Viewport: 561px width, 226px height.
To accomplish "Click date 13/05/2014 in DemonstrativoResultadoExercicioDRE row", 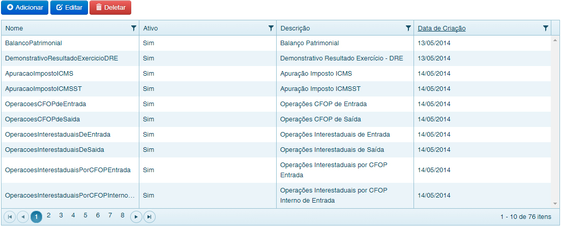I will pyautogui.click(x=434, y=58).
